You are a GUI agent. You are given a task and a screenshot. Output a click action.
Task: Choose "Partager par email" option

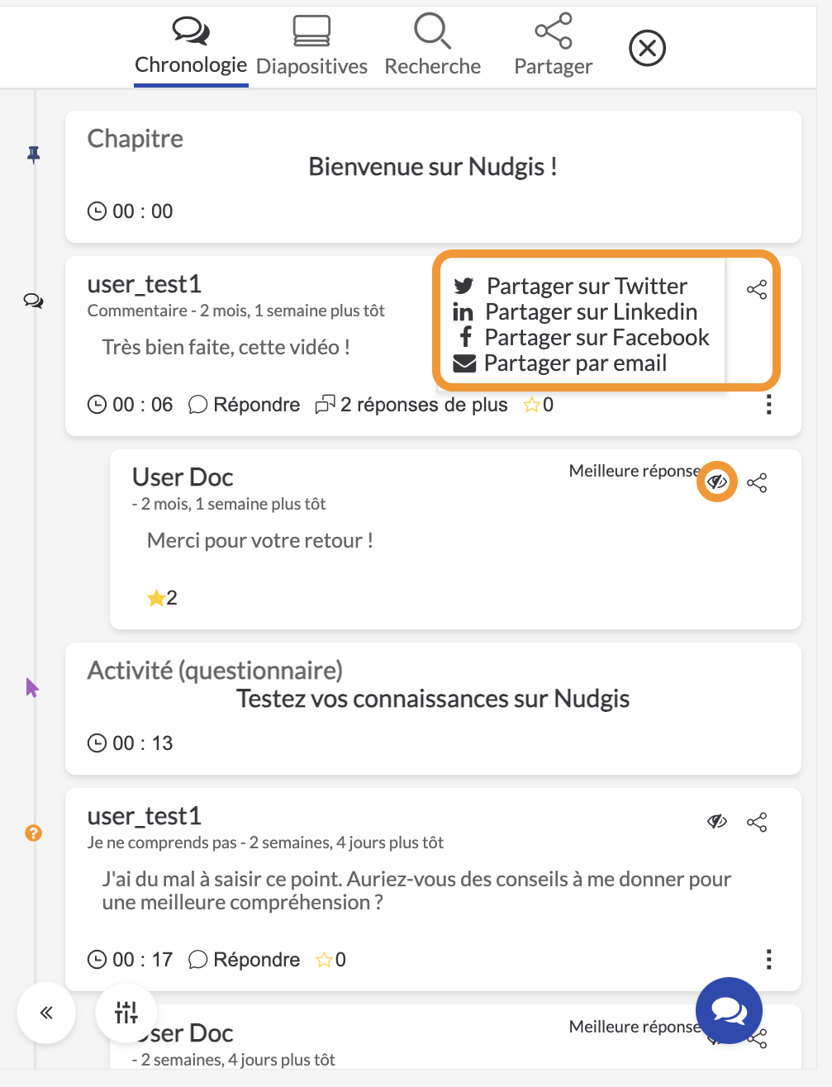point(560,363)
